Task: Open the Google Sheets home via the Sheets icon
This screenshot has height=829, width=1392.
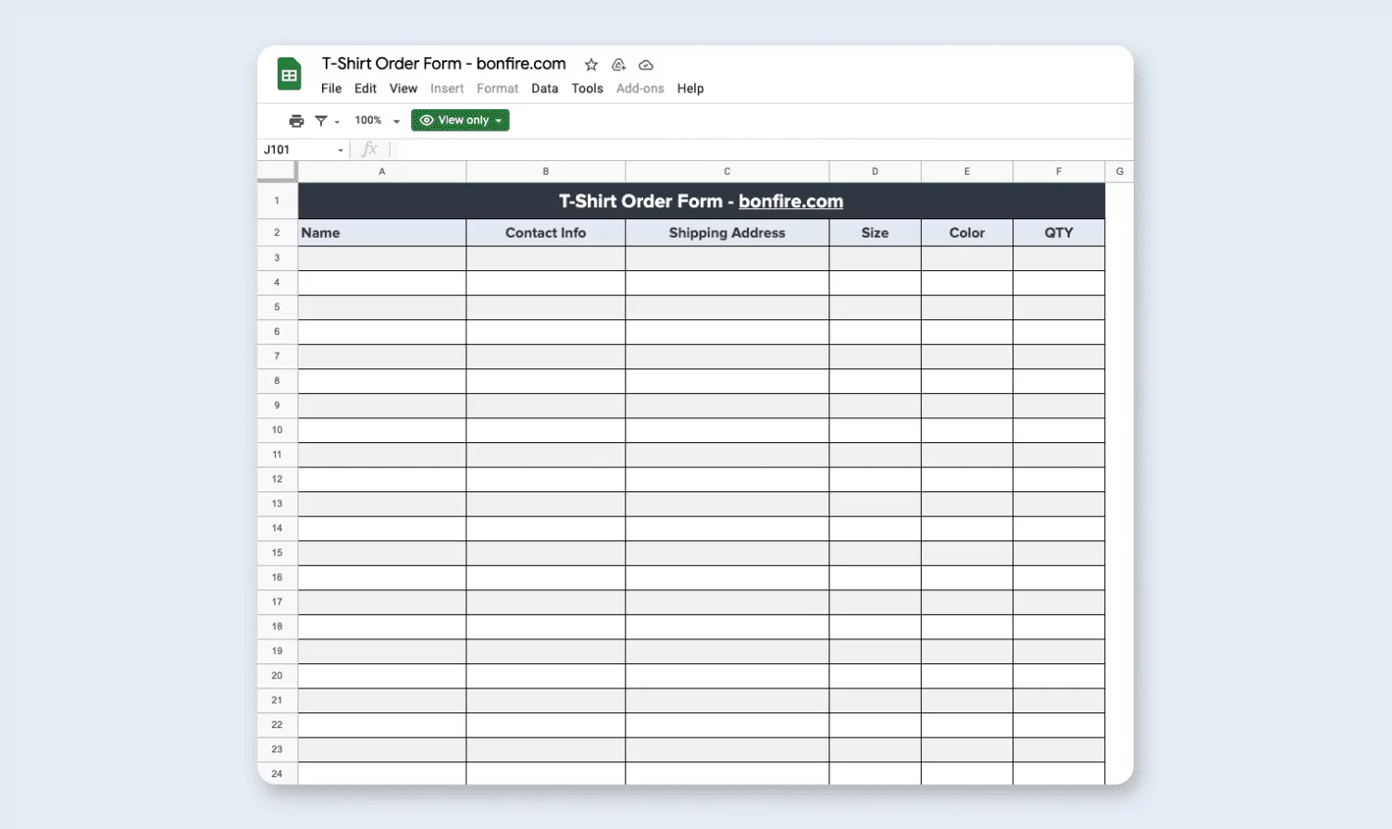Action: coord(288,74)
